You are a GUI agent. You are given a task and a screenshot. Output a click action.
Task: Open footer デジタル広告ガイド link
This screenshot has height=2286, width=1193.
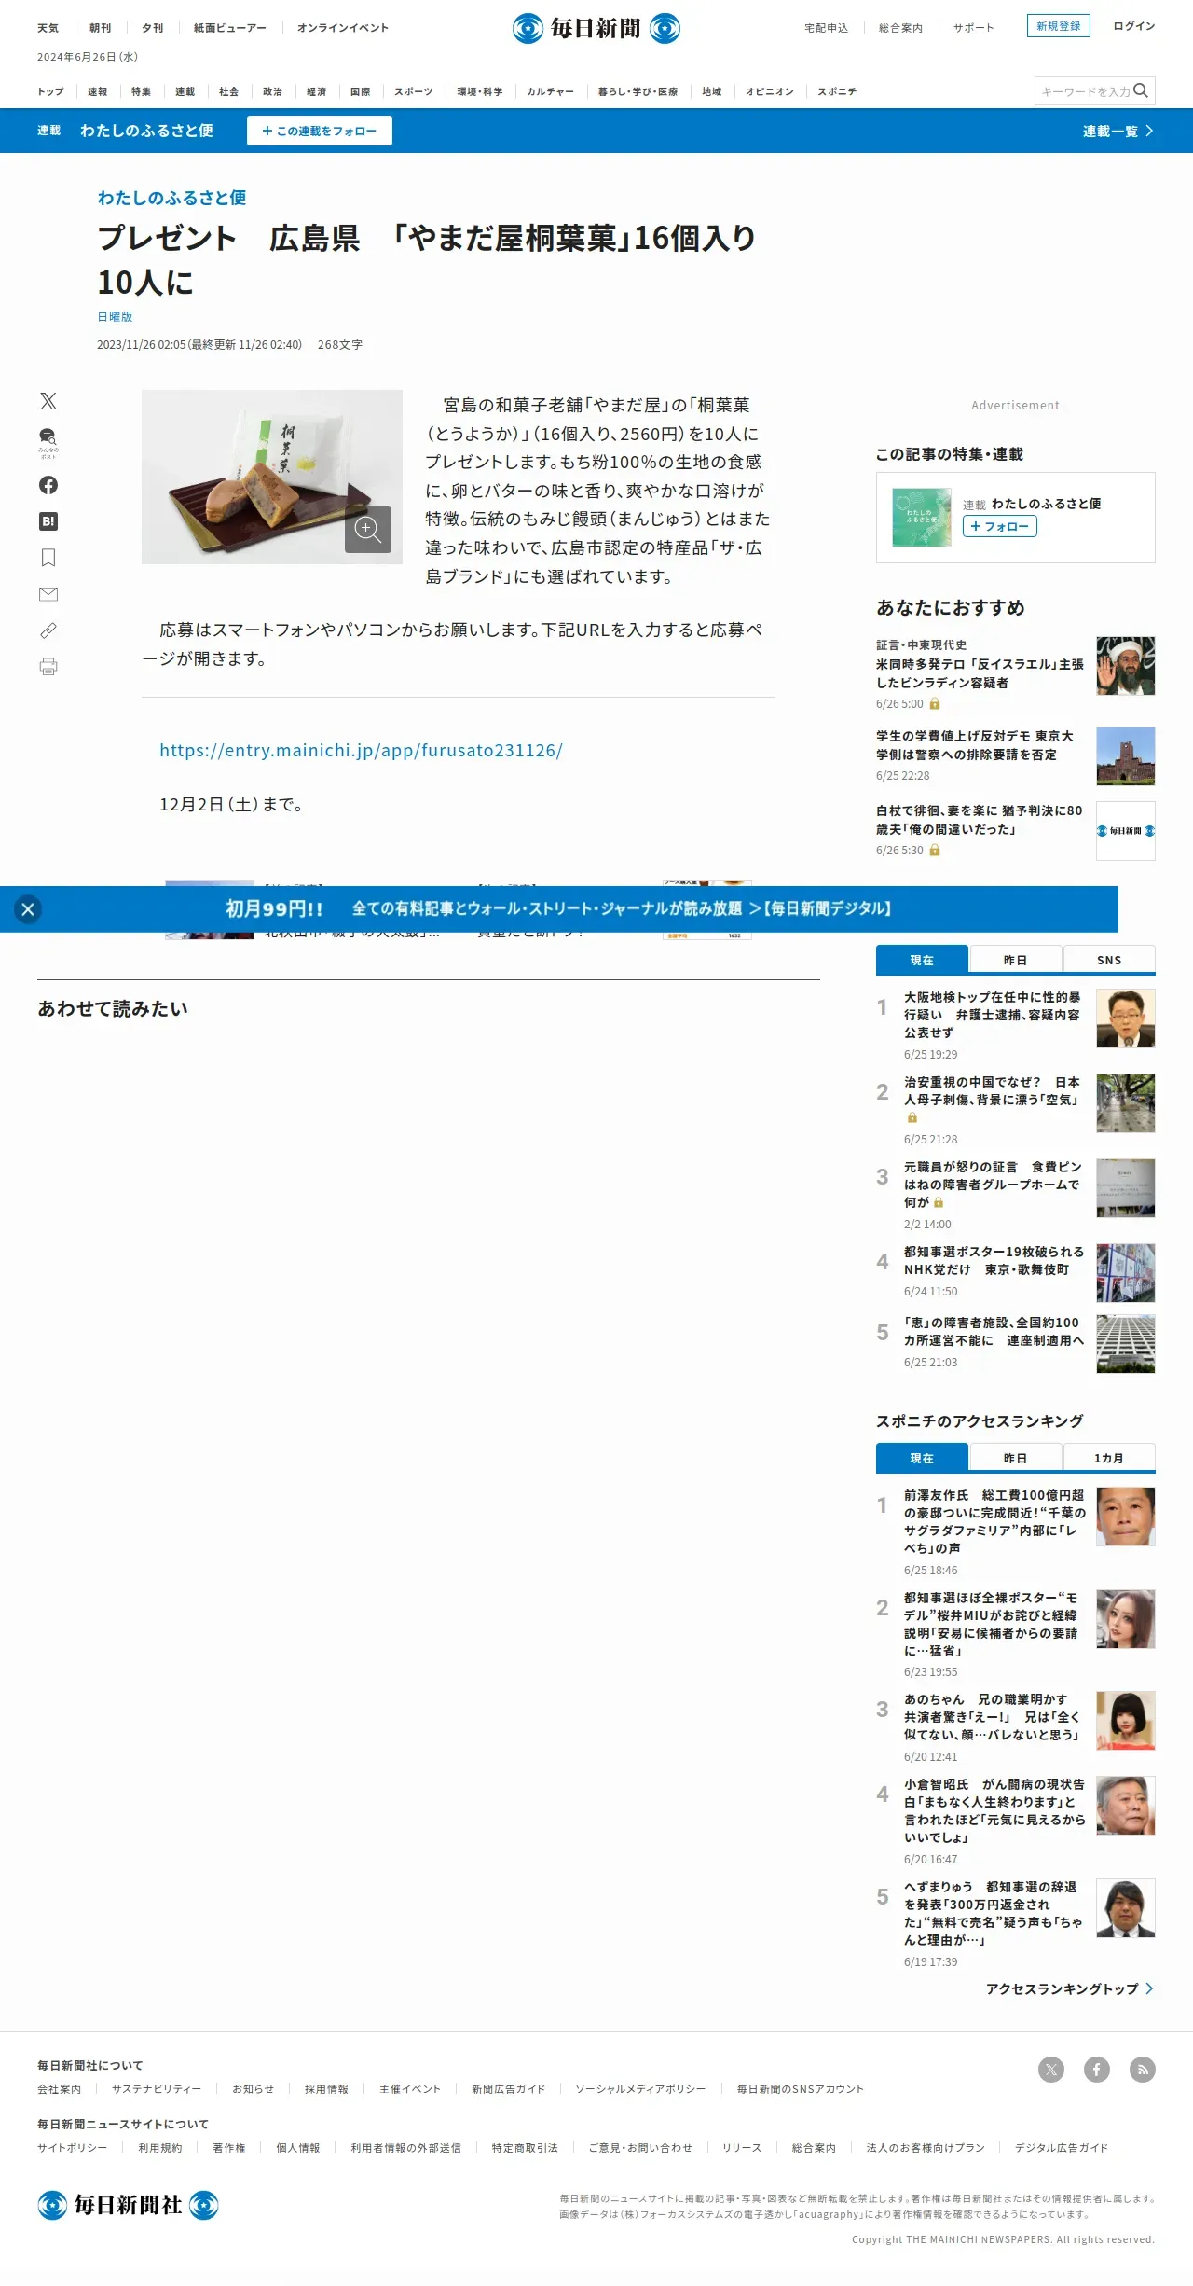coord(1062,2148)
